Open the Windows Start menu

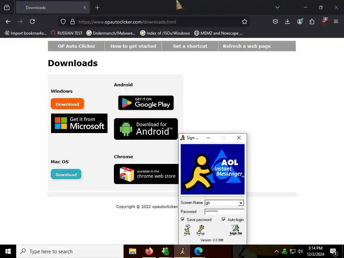8,251
